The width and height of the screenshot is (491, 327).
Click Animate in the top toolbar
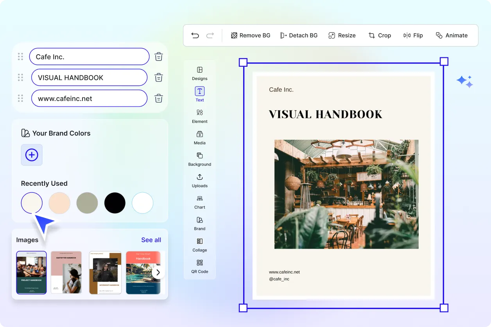click(x=452, y=36)
